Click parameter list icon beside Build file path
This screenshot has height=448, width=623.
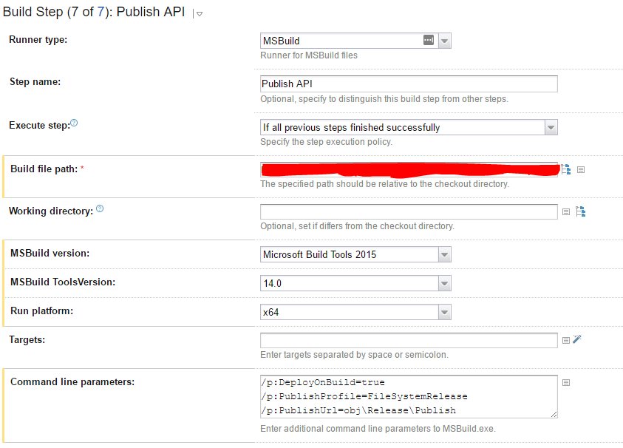pyautogui.click(x=581, y=169)
